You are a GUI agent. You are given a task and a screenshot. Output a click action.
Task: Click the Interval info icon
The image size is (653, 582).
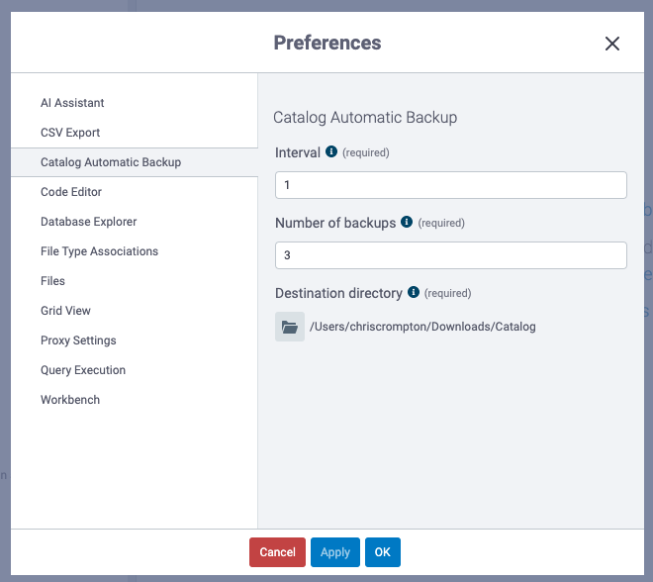331,151
